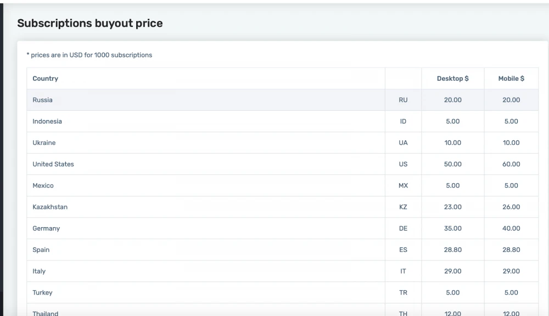Select Spain's desktop price 28.80

point(453,250)
